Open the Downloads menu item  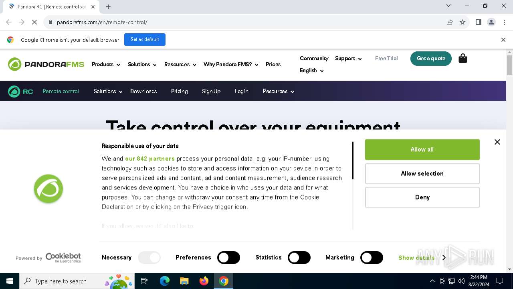143,91
